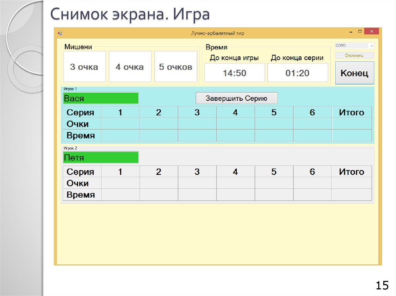The image size is (396, 296).
Task: Select the 3 очка target
Action: click(84, 66)
